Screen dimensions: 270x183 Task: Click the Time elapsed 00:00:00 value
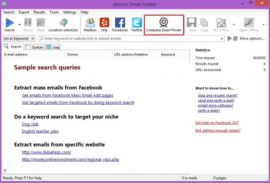[x=259, y=58]
